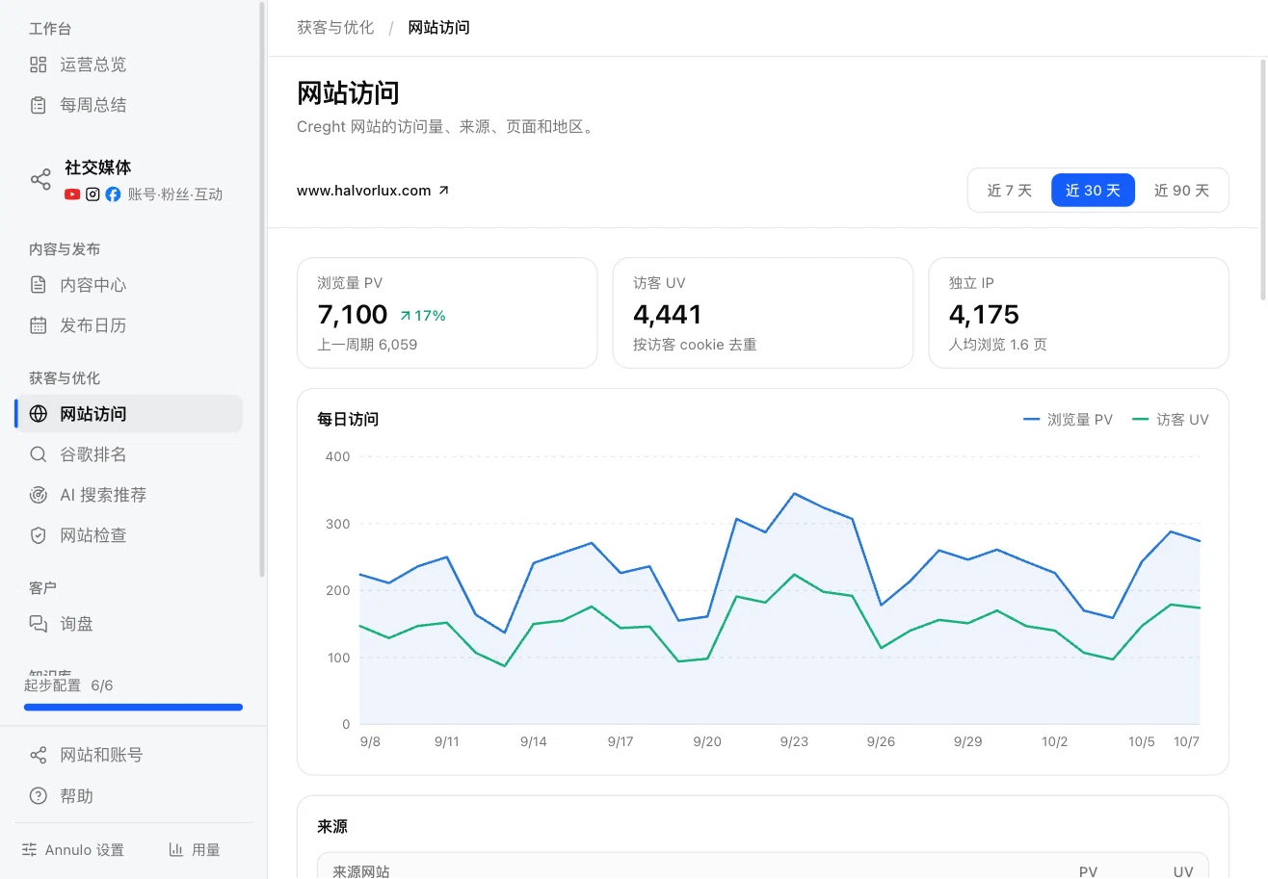This screenshot has height=879, width=1268.
Task: Click the AI 搜索推荐 radar icon
Action: click(x=39, y=495)
